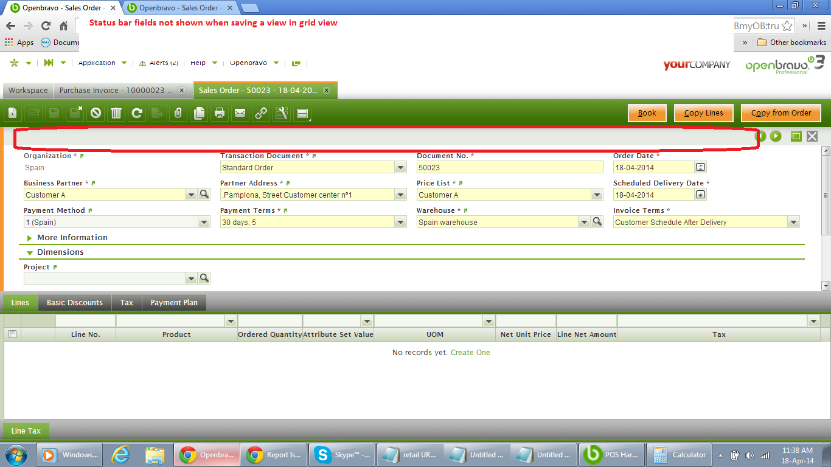
Task: Refresh the sales order data
Action: tap(137, 113)
